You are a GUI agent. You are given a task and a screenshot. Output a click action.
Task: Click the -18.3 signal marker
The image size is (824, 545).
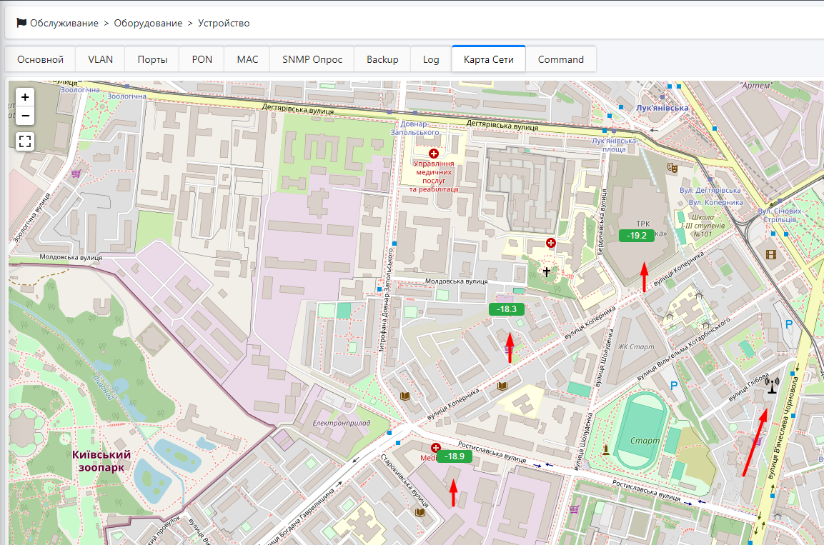507,309
